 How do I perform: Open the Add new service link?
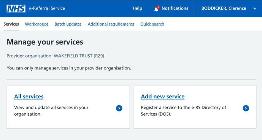(x=163, y=97)
